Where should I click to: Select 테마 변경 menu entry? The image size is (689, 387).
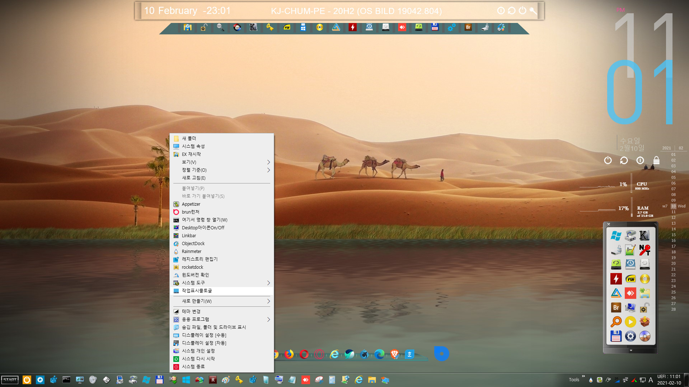pos(222,311)
